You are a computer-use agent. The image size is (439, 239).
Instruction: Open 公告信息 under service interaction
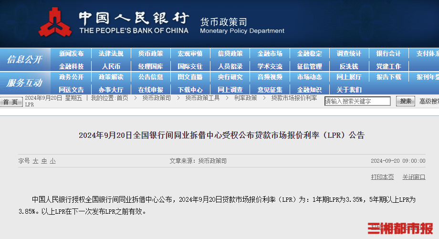pyautogui.click(x=150, y=77)
